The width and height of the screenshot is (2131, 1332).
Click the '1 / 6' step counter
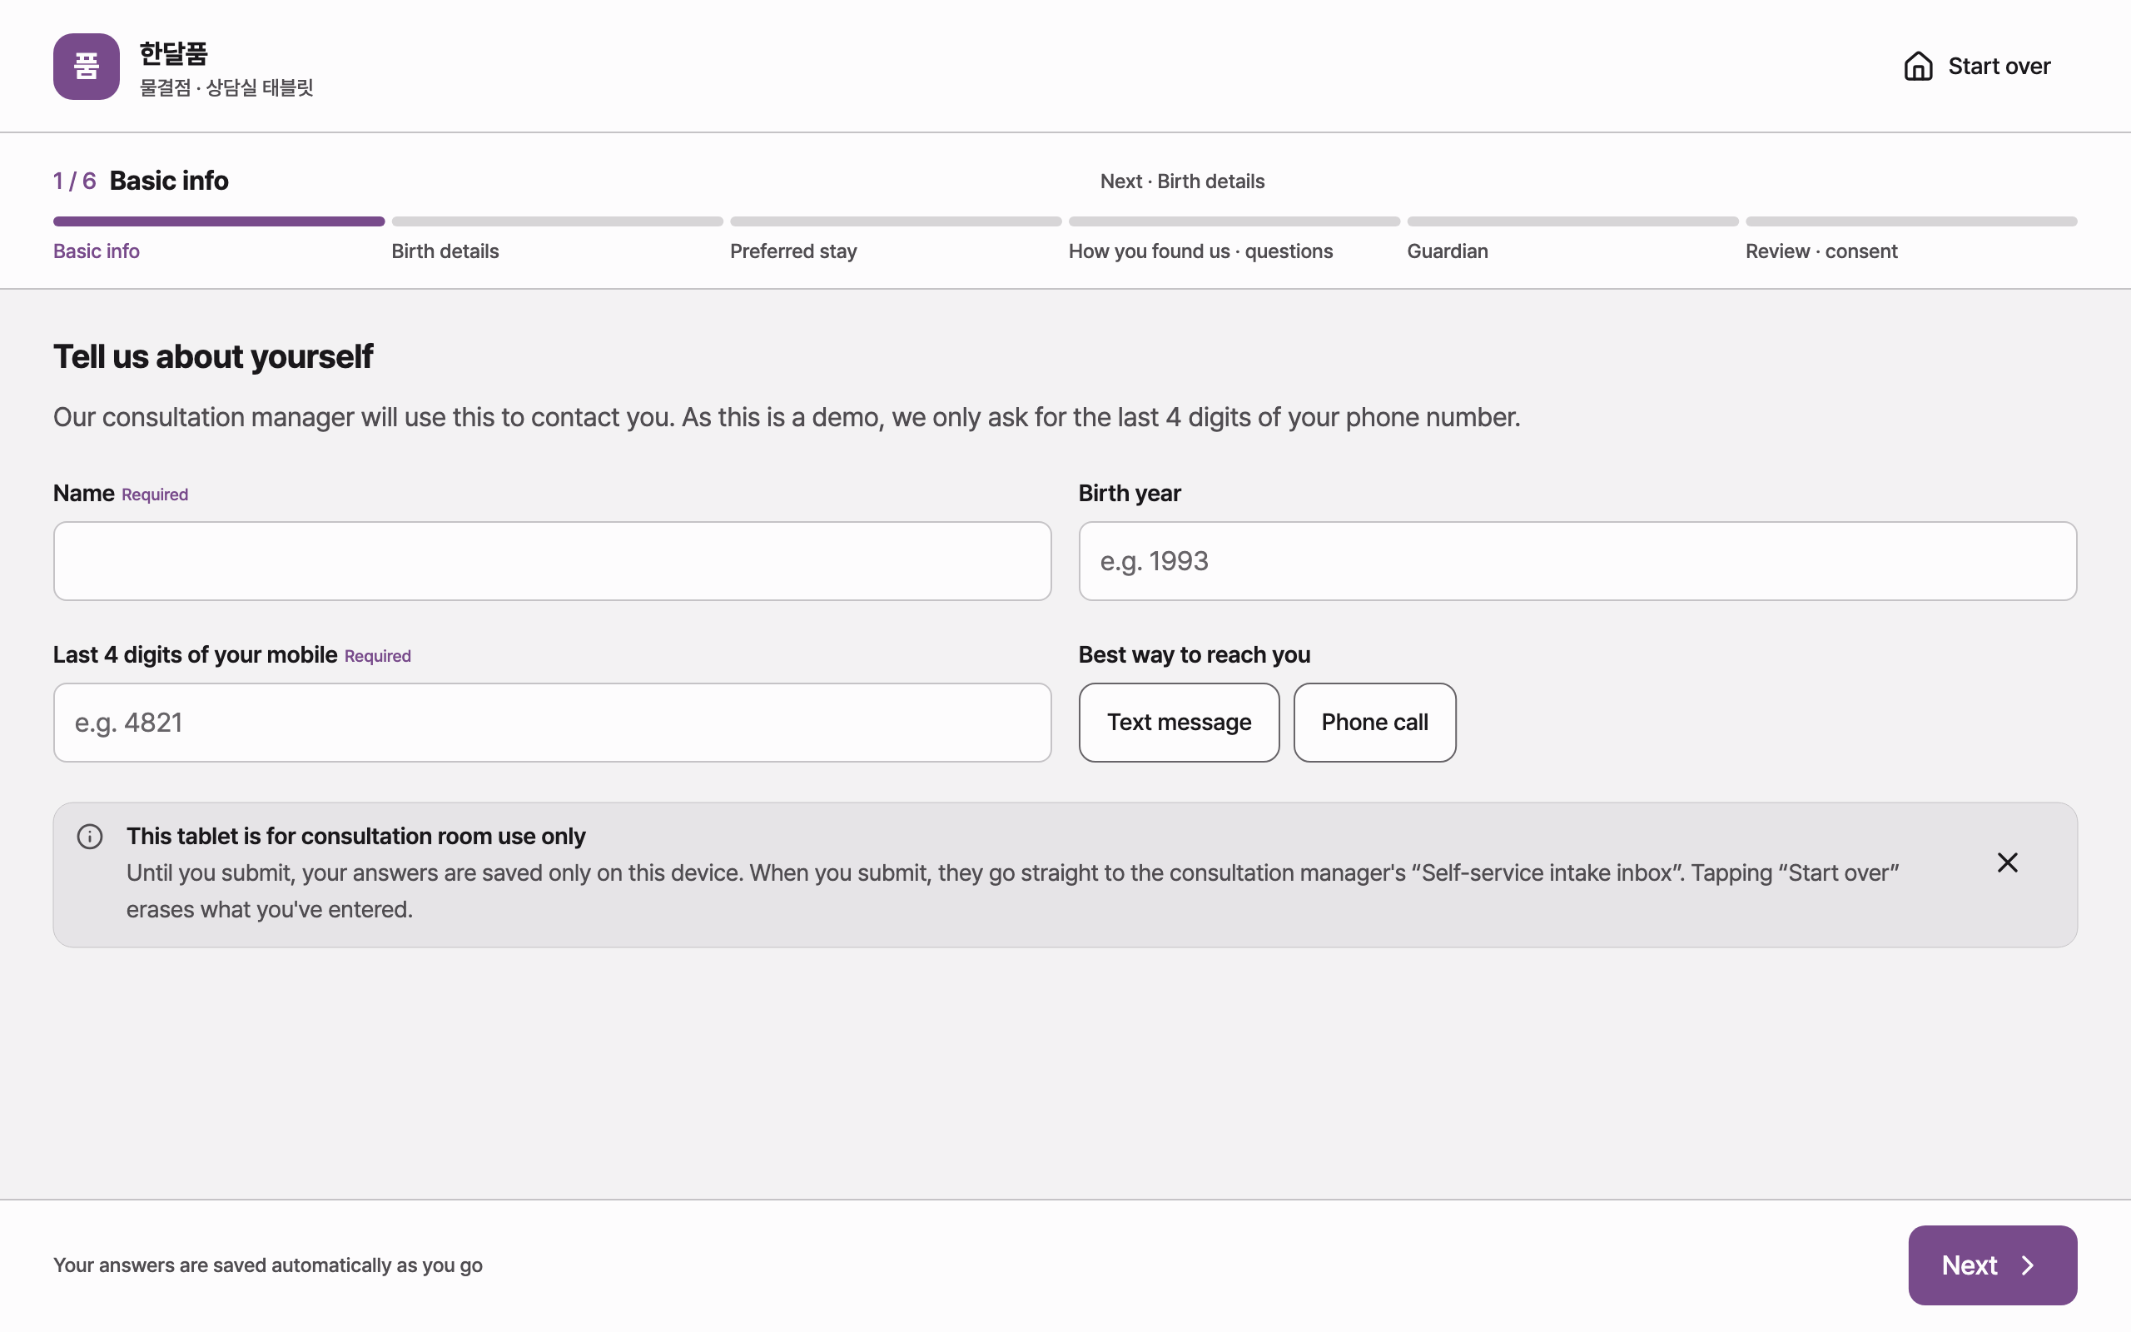(x=75, y=181)
